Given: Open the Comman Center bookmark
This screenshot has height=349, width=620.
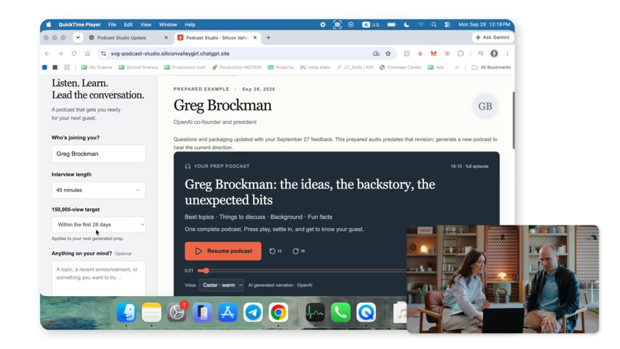Looking at the screenshot, I should click(400, 67).
